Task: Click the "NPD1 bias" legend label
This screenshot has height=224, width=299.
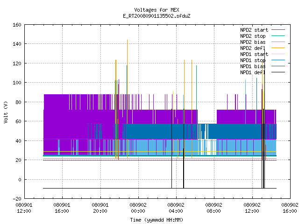Action: point(253,66)
